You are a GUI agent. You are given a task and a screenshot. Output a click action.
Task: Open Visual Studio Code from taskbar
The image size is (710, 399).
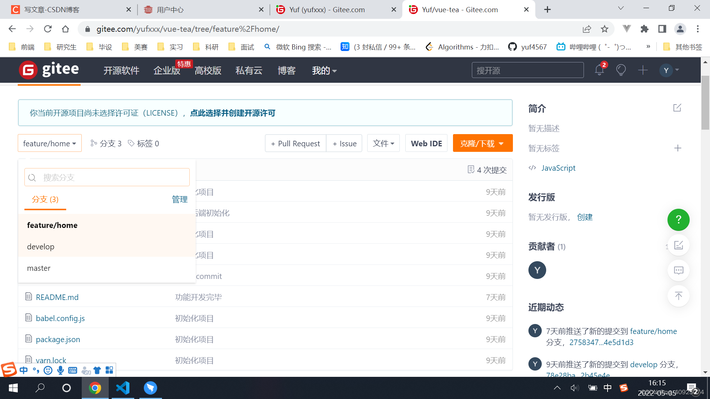pos(123,388)
